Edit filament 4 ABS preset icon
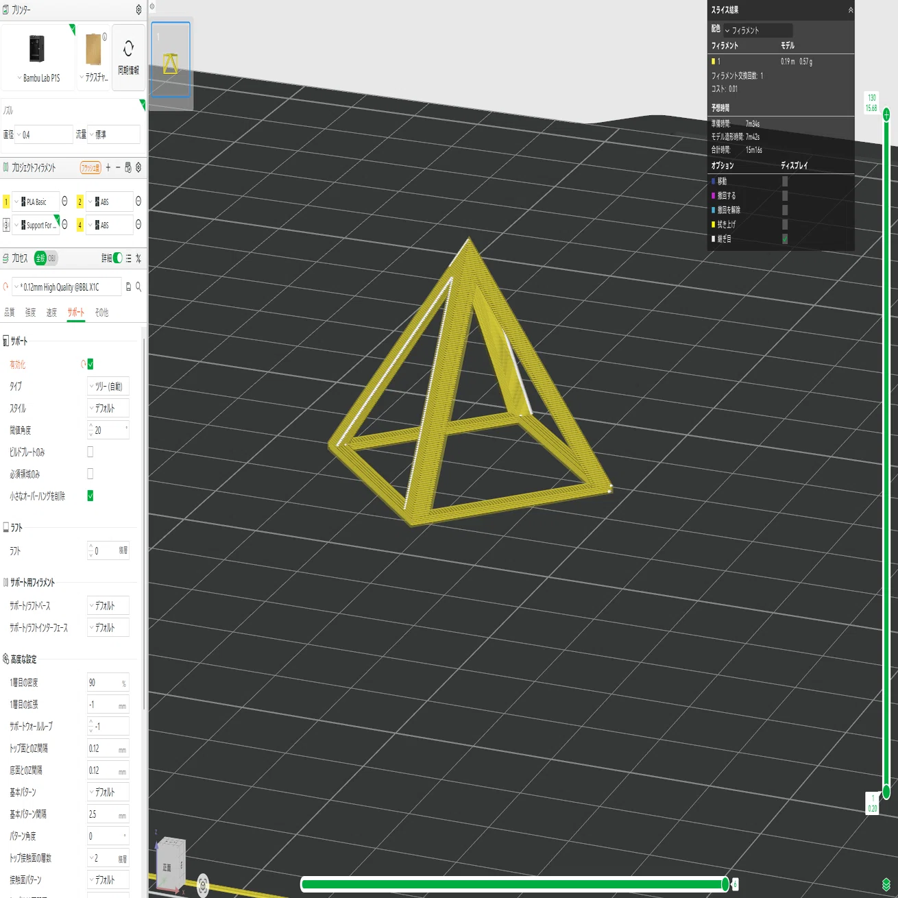 click(138, 224)
